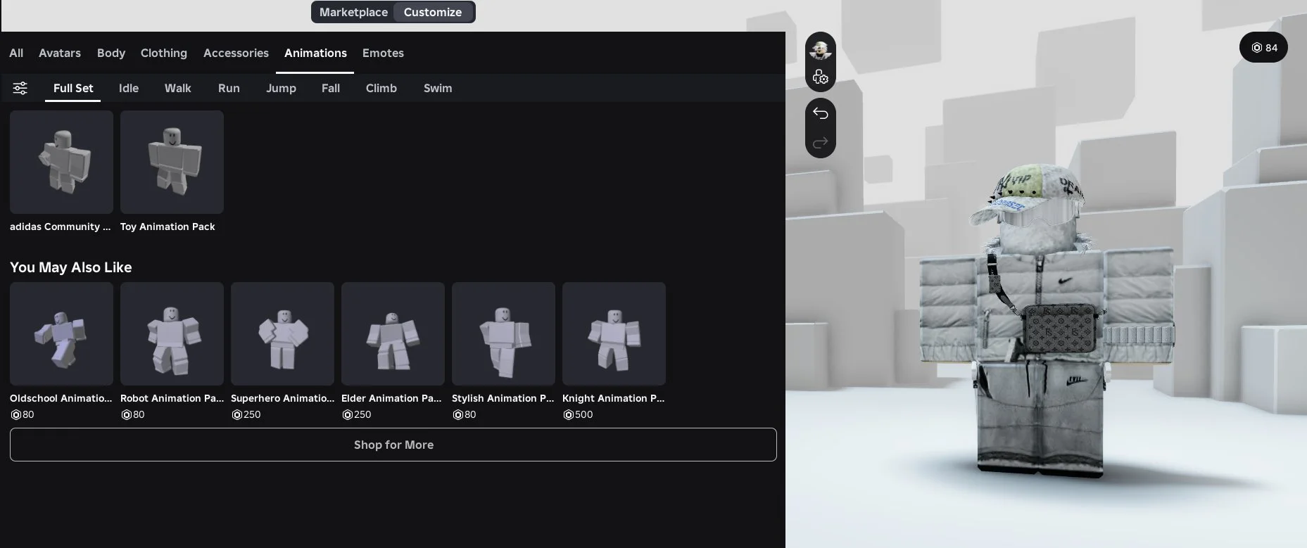
Task: Equip the Toy Animation Pack
Action: pyautogui.click(x=172, y=163)
